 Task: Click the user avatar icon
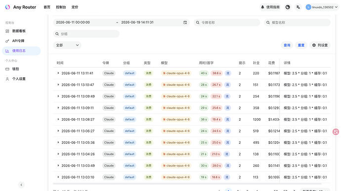[308, 7]
